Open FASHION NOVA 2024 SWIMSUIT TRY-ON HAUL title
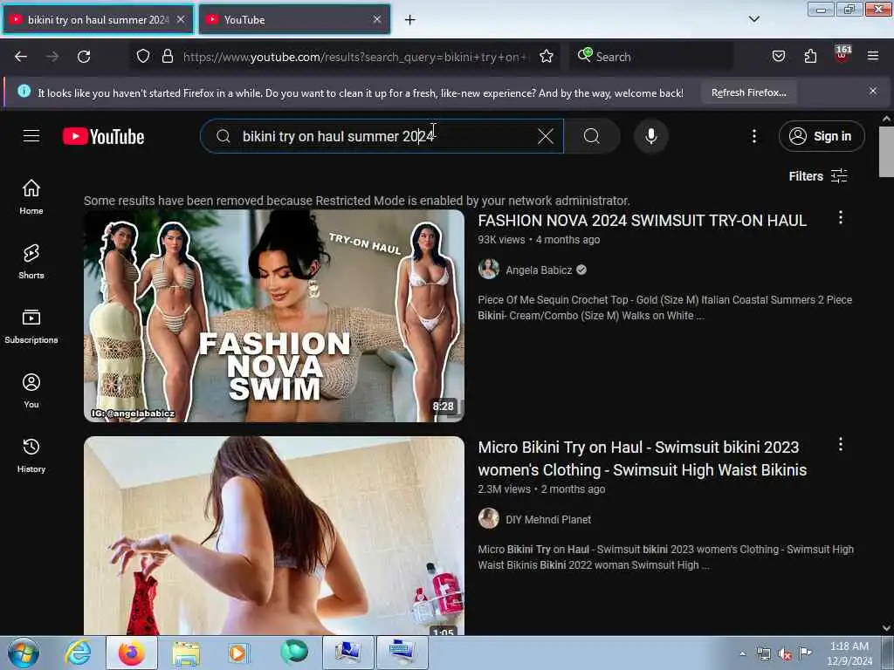Screen dimensions: 894x670 click(x=642, y=221)
